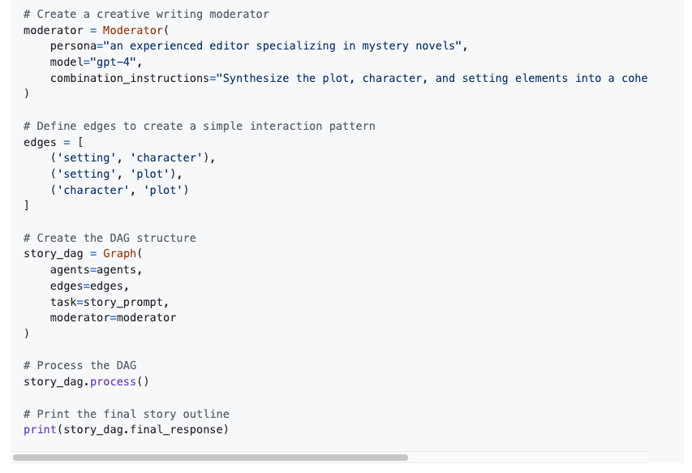Viewport: 692px width, 473px height.
Task: Click the process() method call
Action: coord(119,381)
